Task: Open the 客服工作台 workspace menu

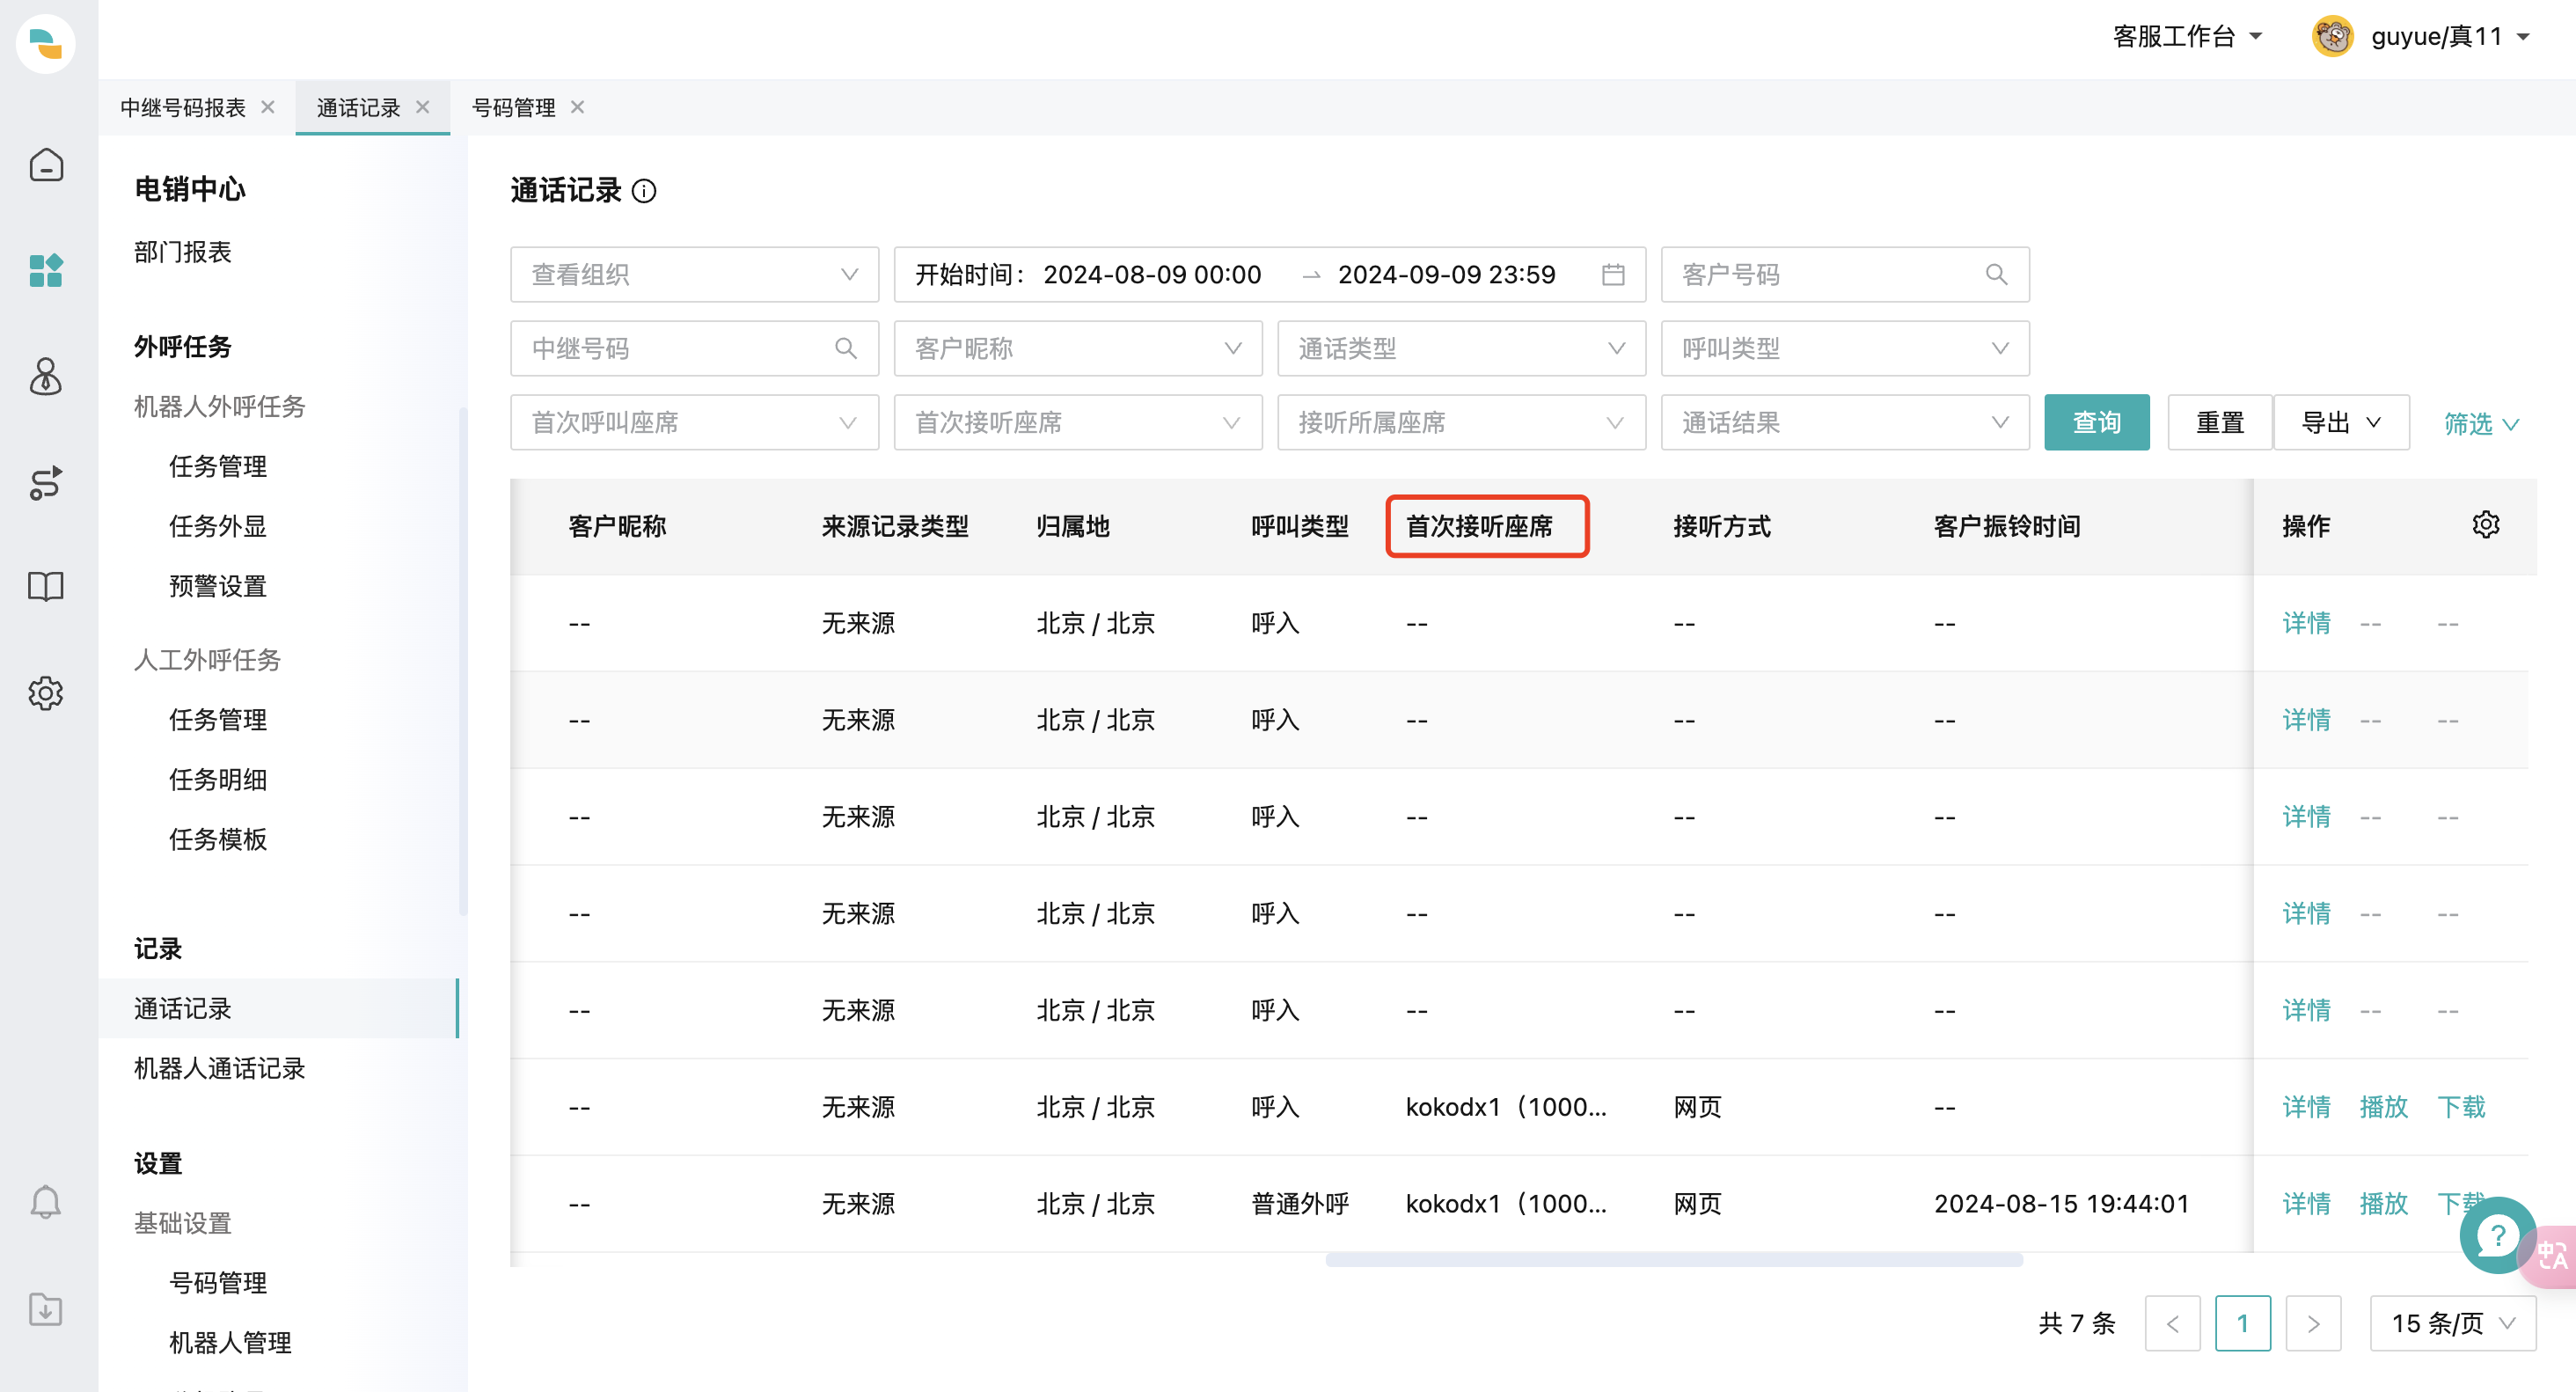Action: pos(2188,37)
